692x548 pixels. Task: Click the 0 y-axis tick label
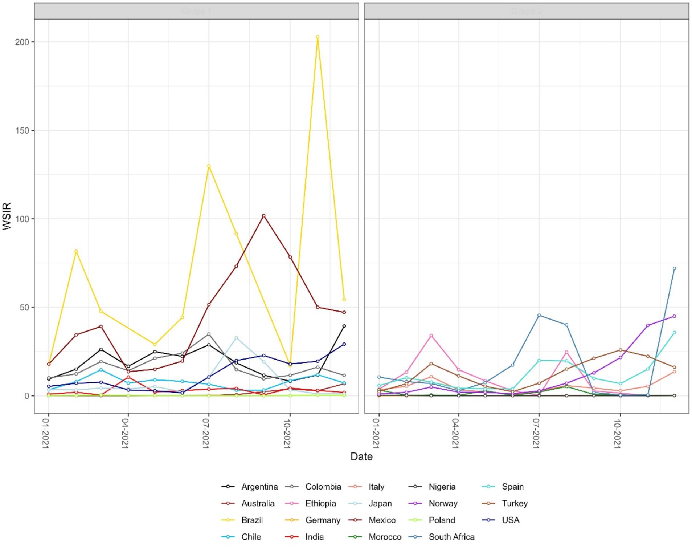(x=26, y=396)
